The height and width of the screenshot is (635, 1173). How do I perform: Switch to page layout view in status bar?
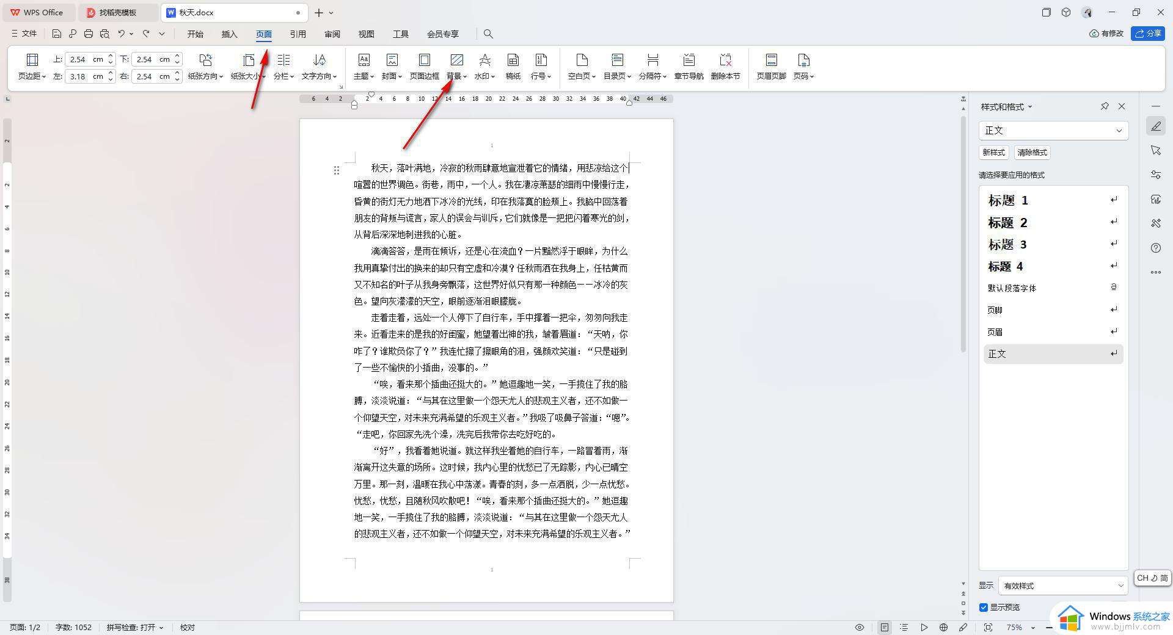point(885,627)
